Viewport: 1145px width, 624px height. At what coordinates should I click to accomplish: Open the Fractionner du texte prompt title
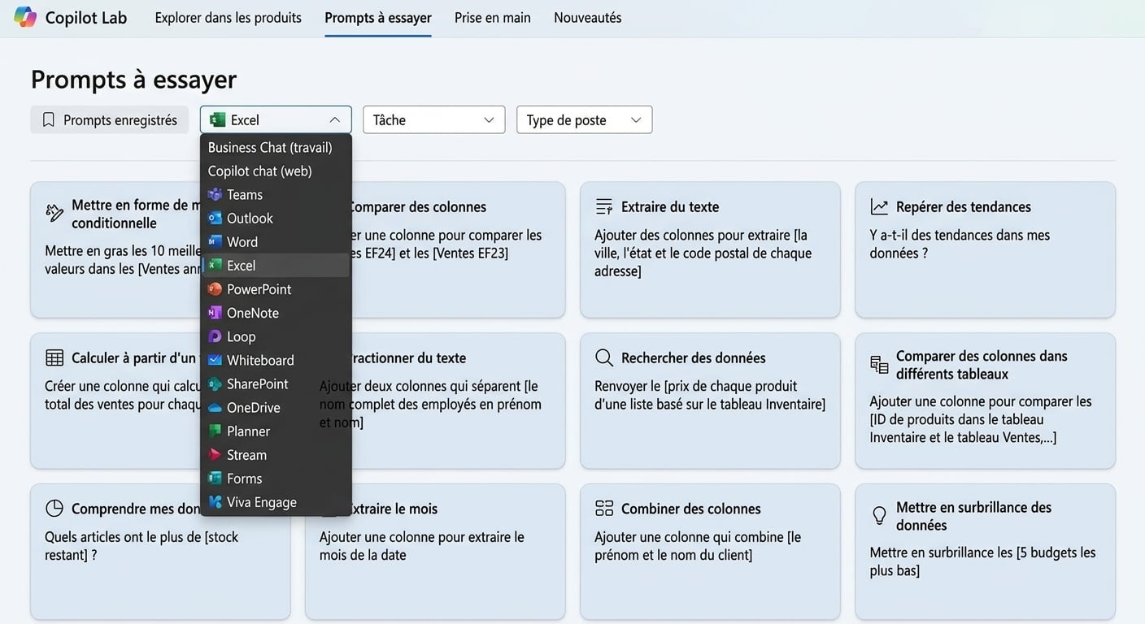[x=409, y=357]
